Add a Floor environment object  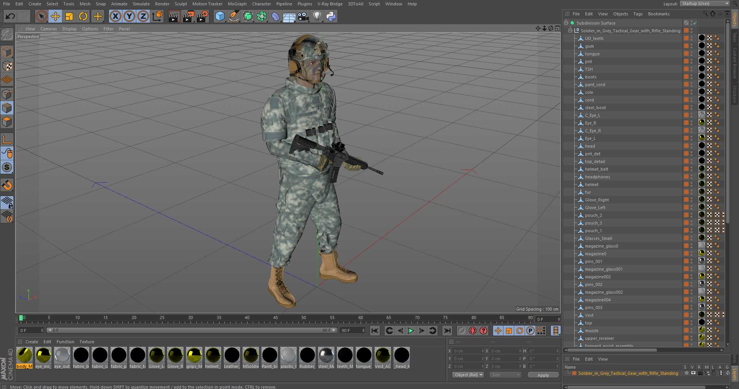tap(289, 16)
